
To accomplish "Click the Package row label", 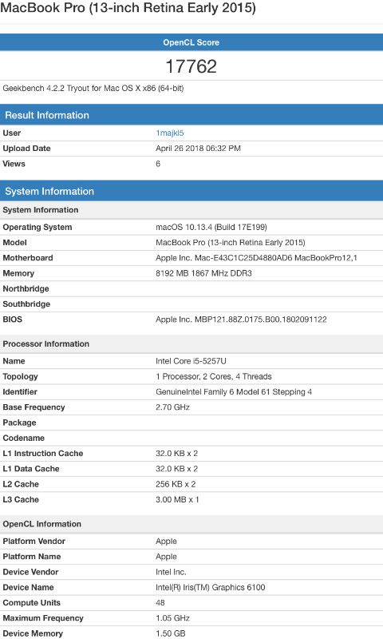I will click(x=19, y=423).
